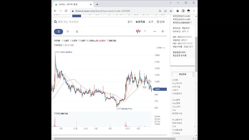The height and width of the screenshot is (140, 249).
Task: Click the scroll down arrow of vertical scrollbar
Action: coord(196,136)
